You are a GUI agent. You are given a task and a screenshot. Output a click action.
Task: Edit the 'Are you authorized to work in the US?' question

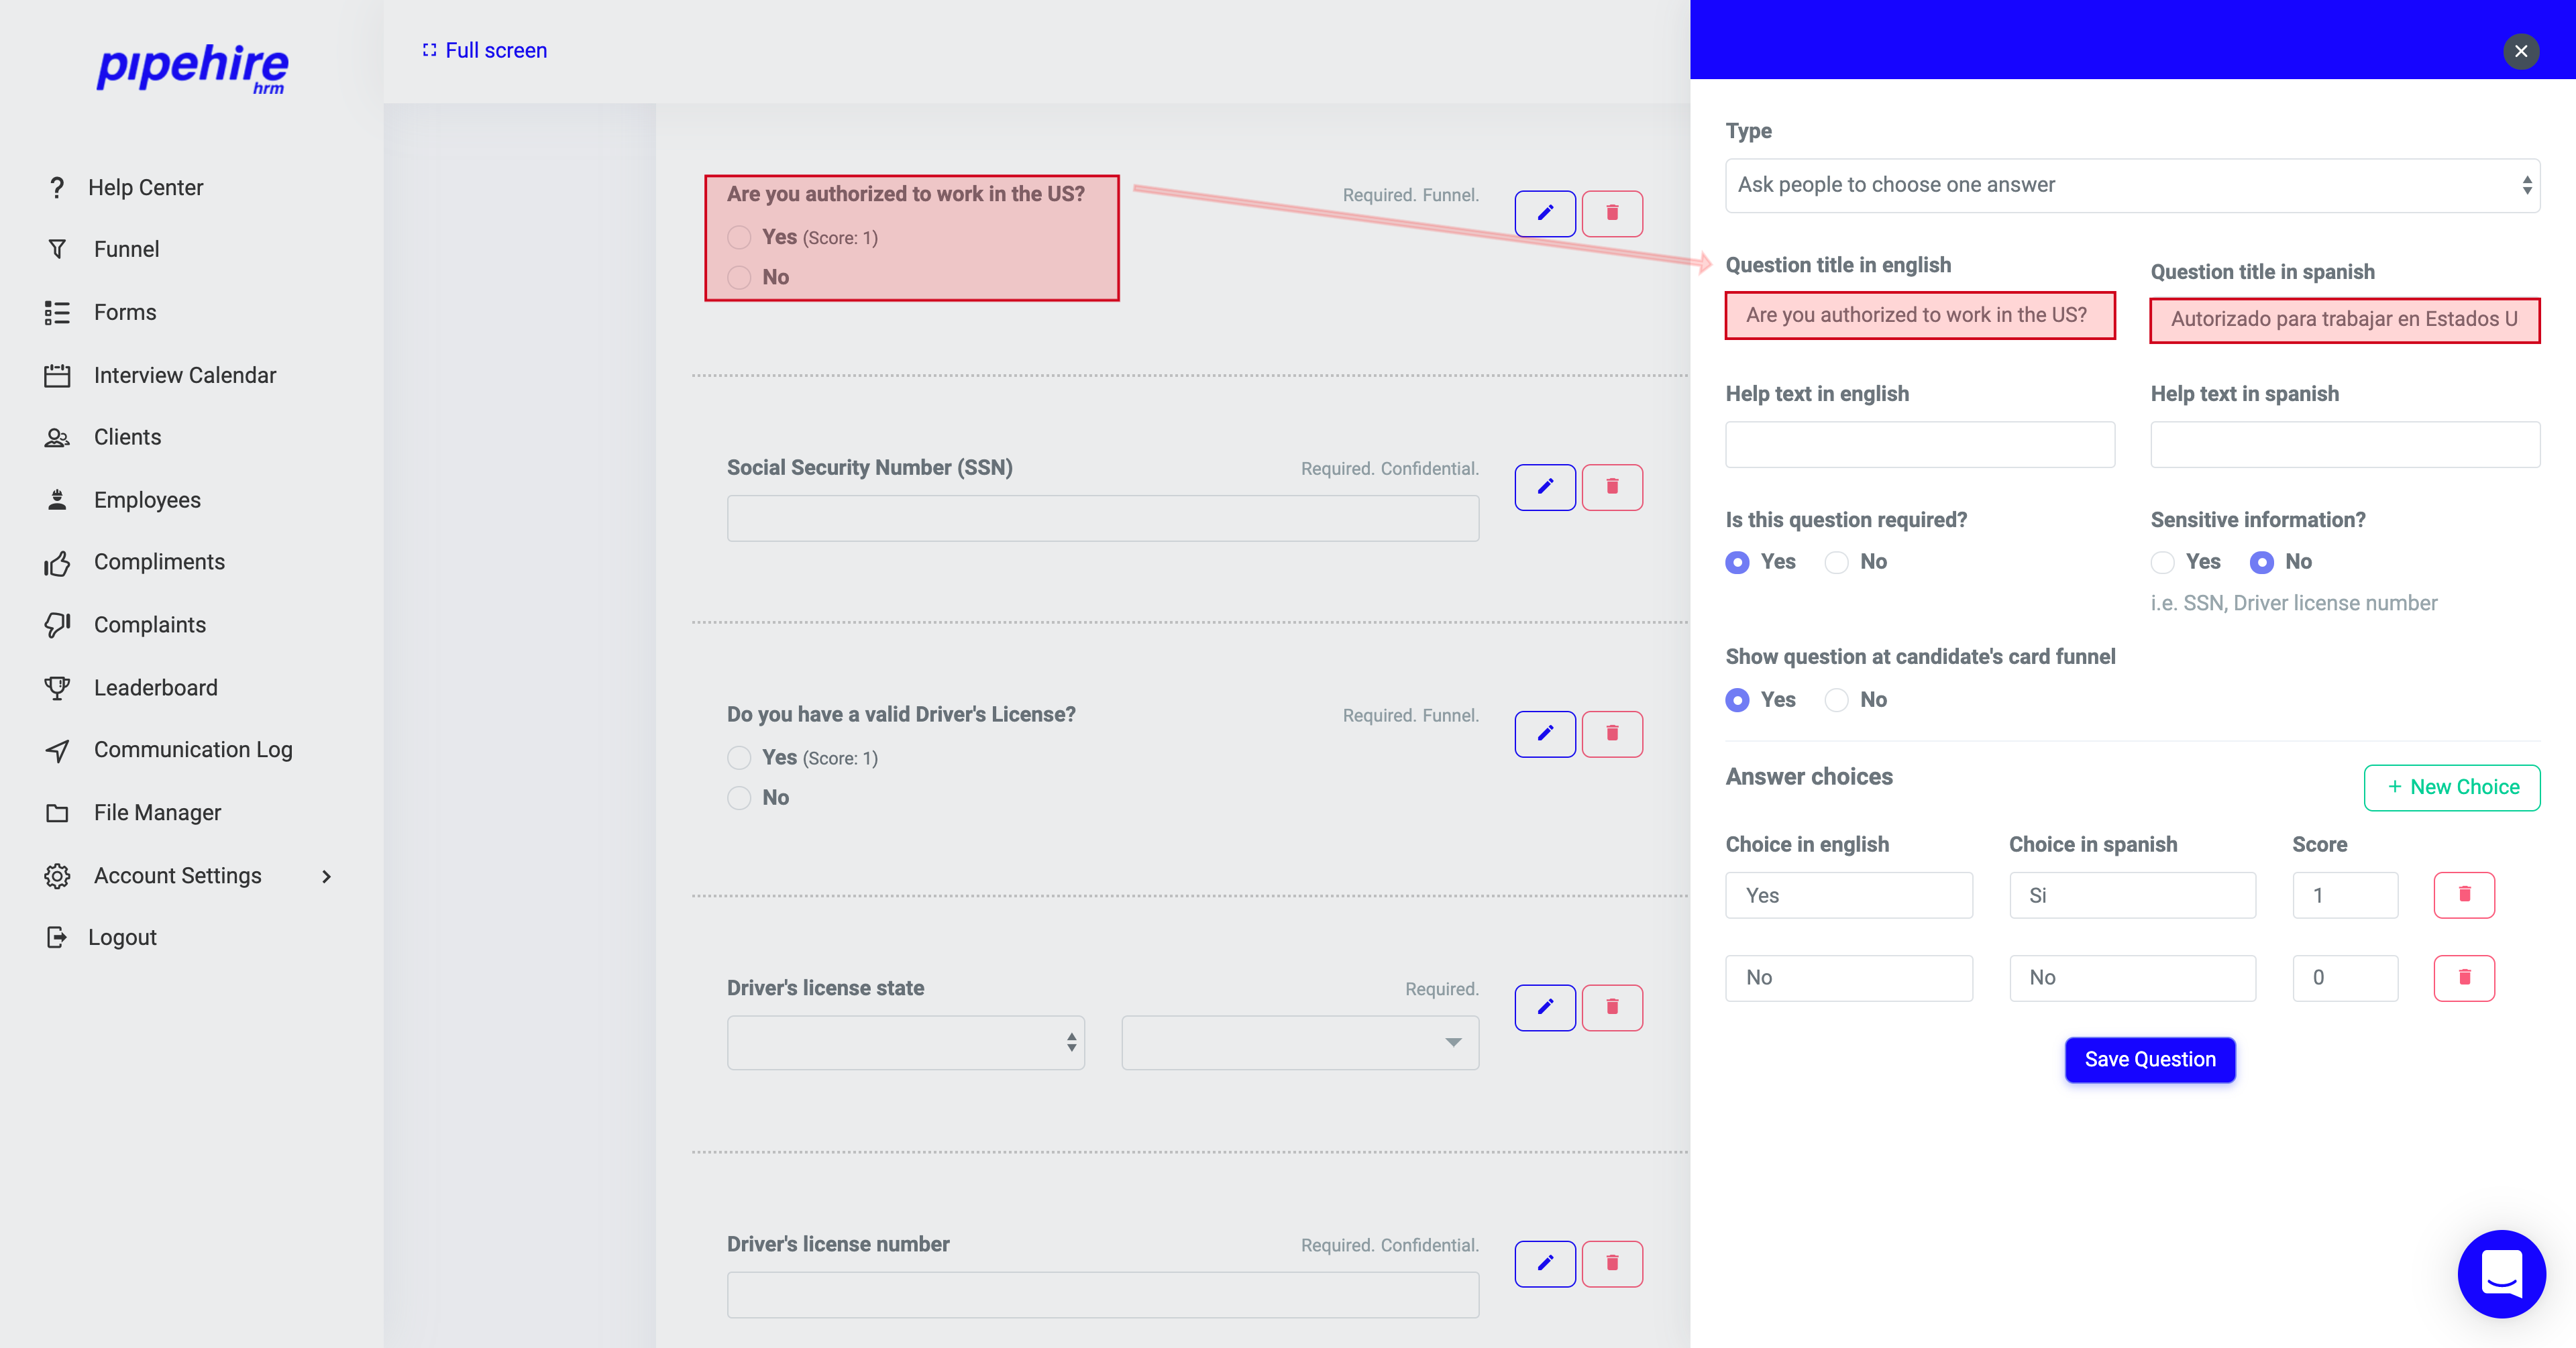point(1545,213)
